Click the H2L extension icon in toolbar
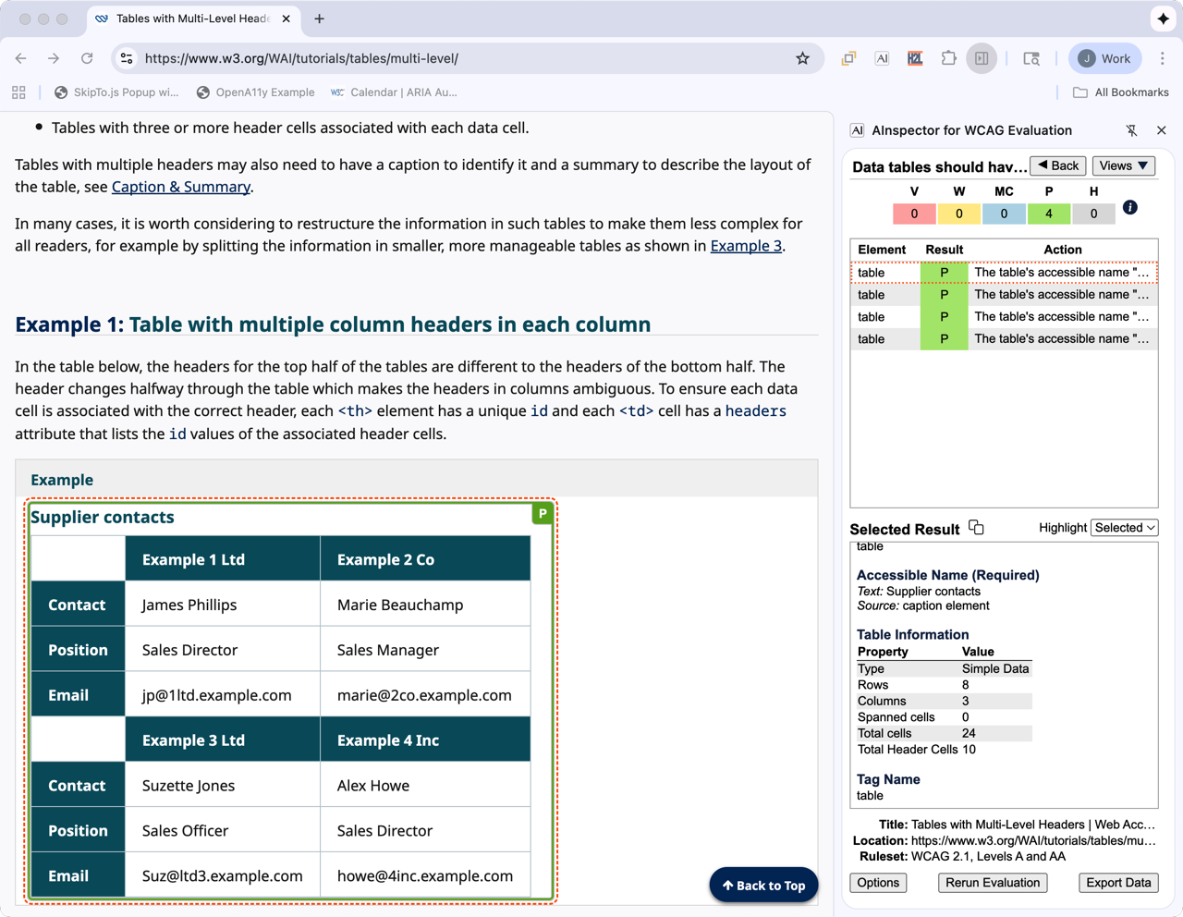The height and width of the screenshot is (917, 1183). [915, 58]
